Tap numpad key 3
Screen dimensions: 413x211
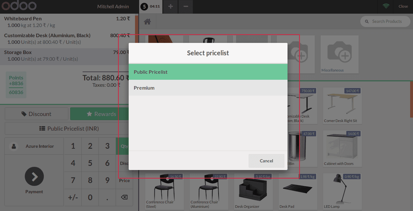(107, 146)
